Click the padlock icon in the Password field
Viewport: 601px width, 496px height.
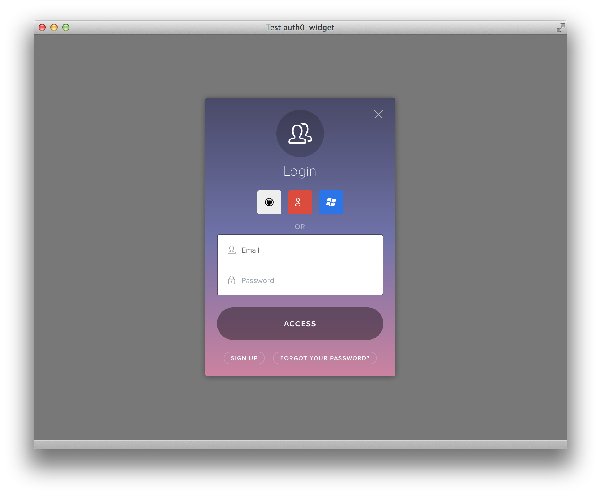tap(232, 280)
